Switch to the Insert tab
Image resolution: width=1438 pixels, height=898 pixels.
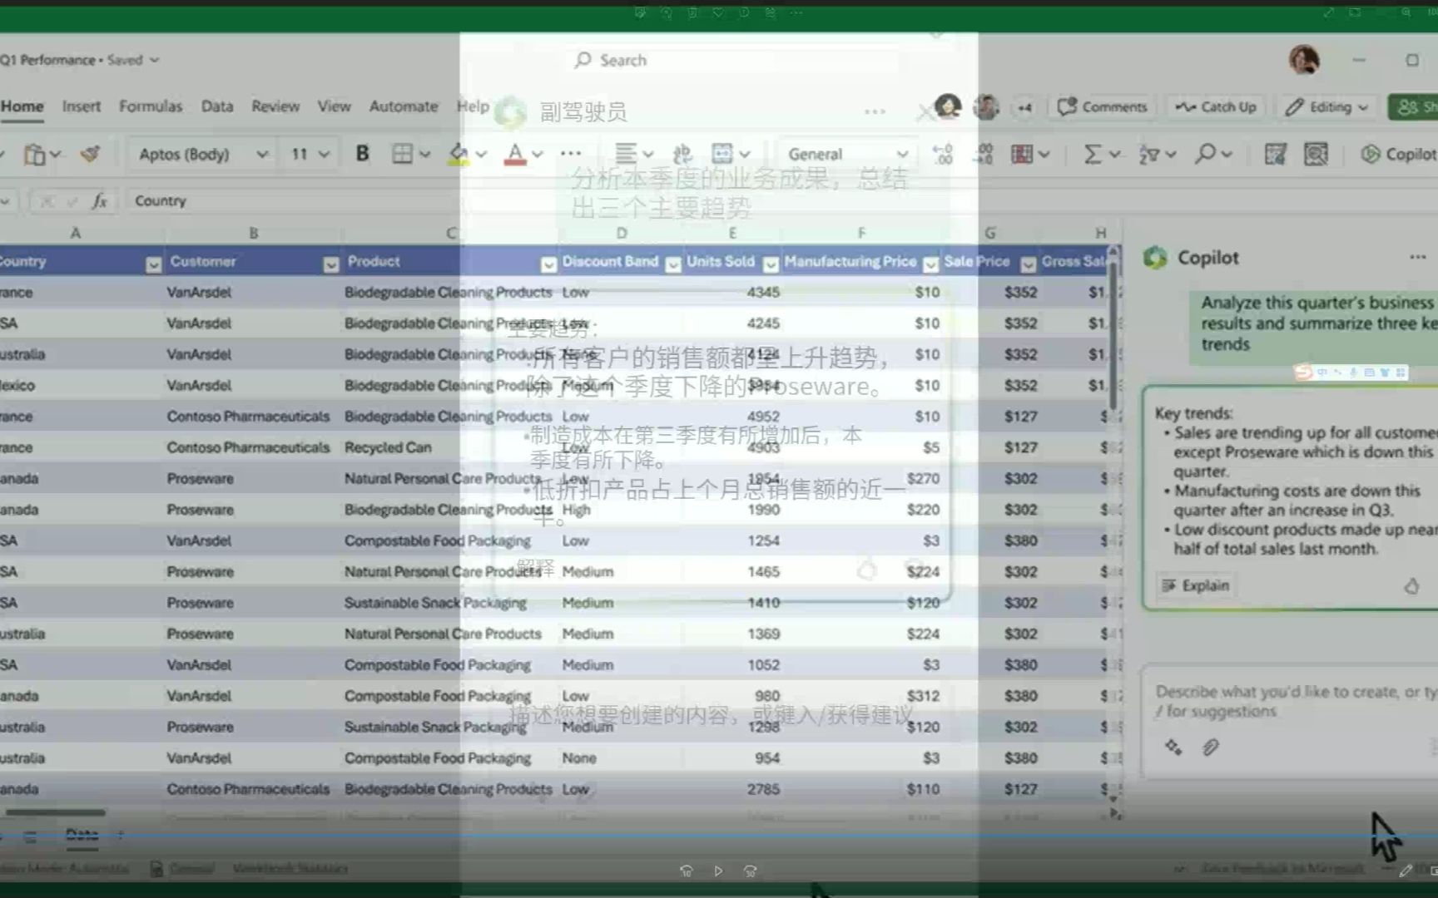(81, 106)
